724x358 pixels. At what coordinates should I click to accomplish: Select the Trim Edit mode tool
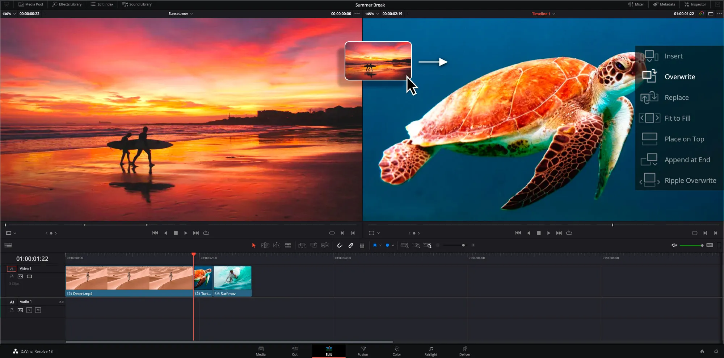[x=265, y=245]
